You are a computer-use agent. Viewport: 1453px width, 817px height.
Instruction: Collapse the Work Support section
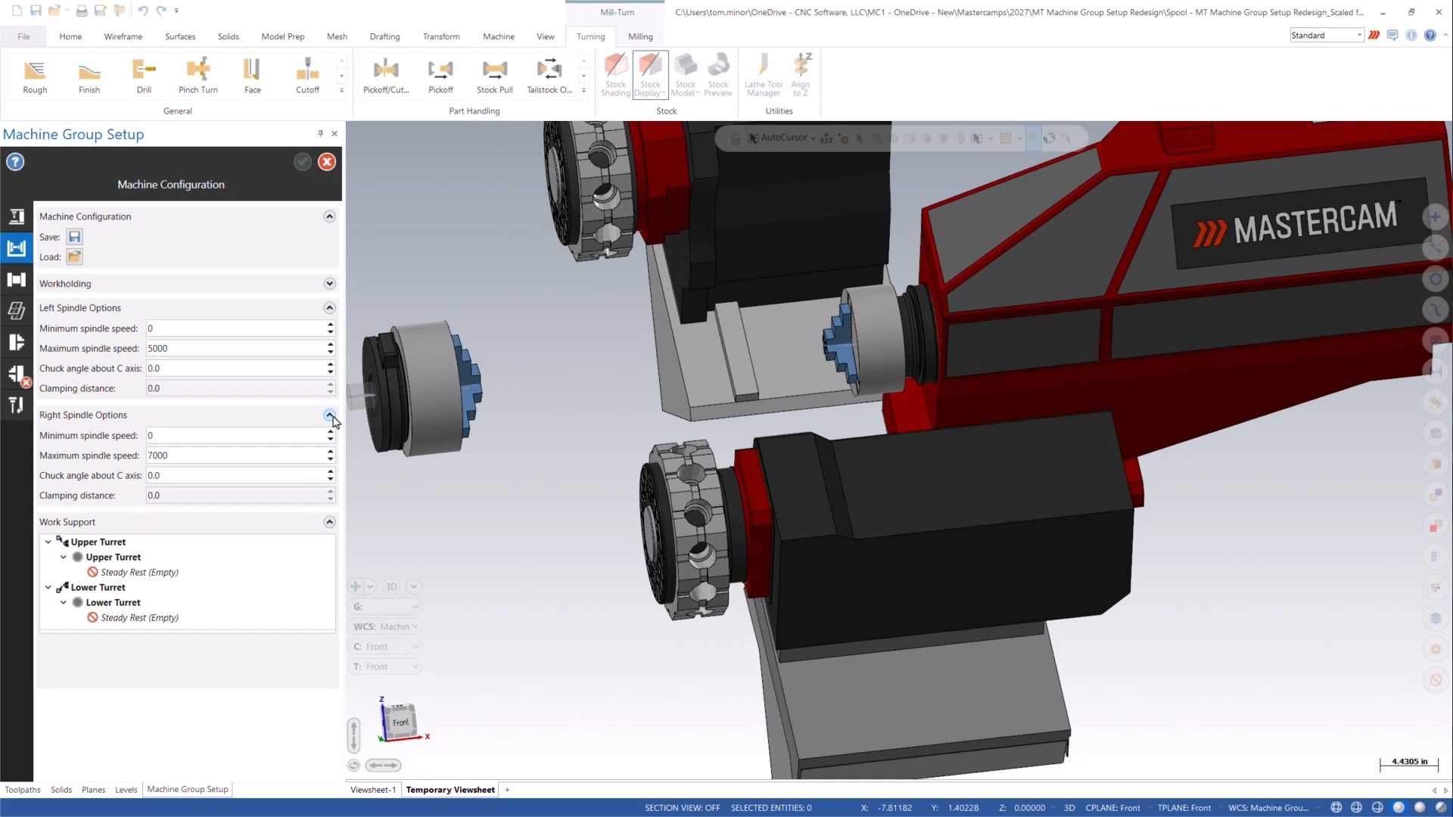tap(329, 522)
